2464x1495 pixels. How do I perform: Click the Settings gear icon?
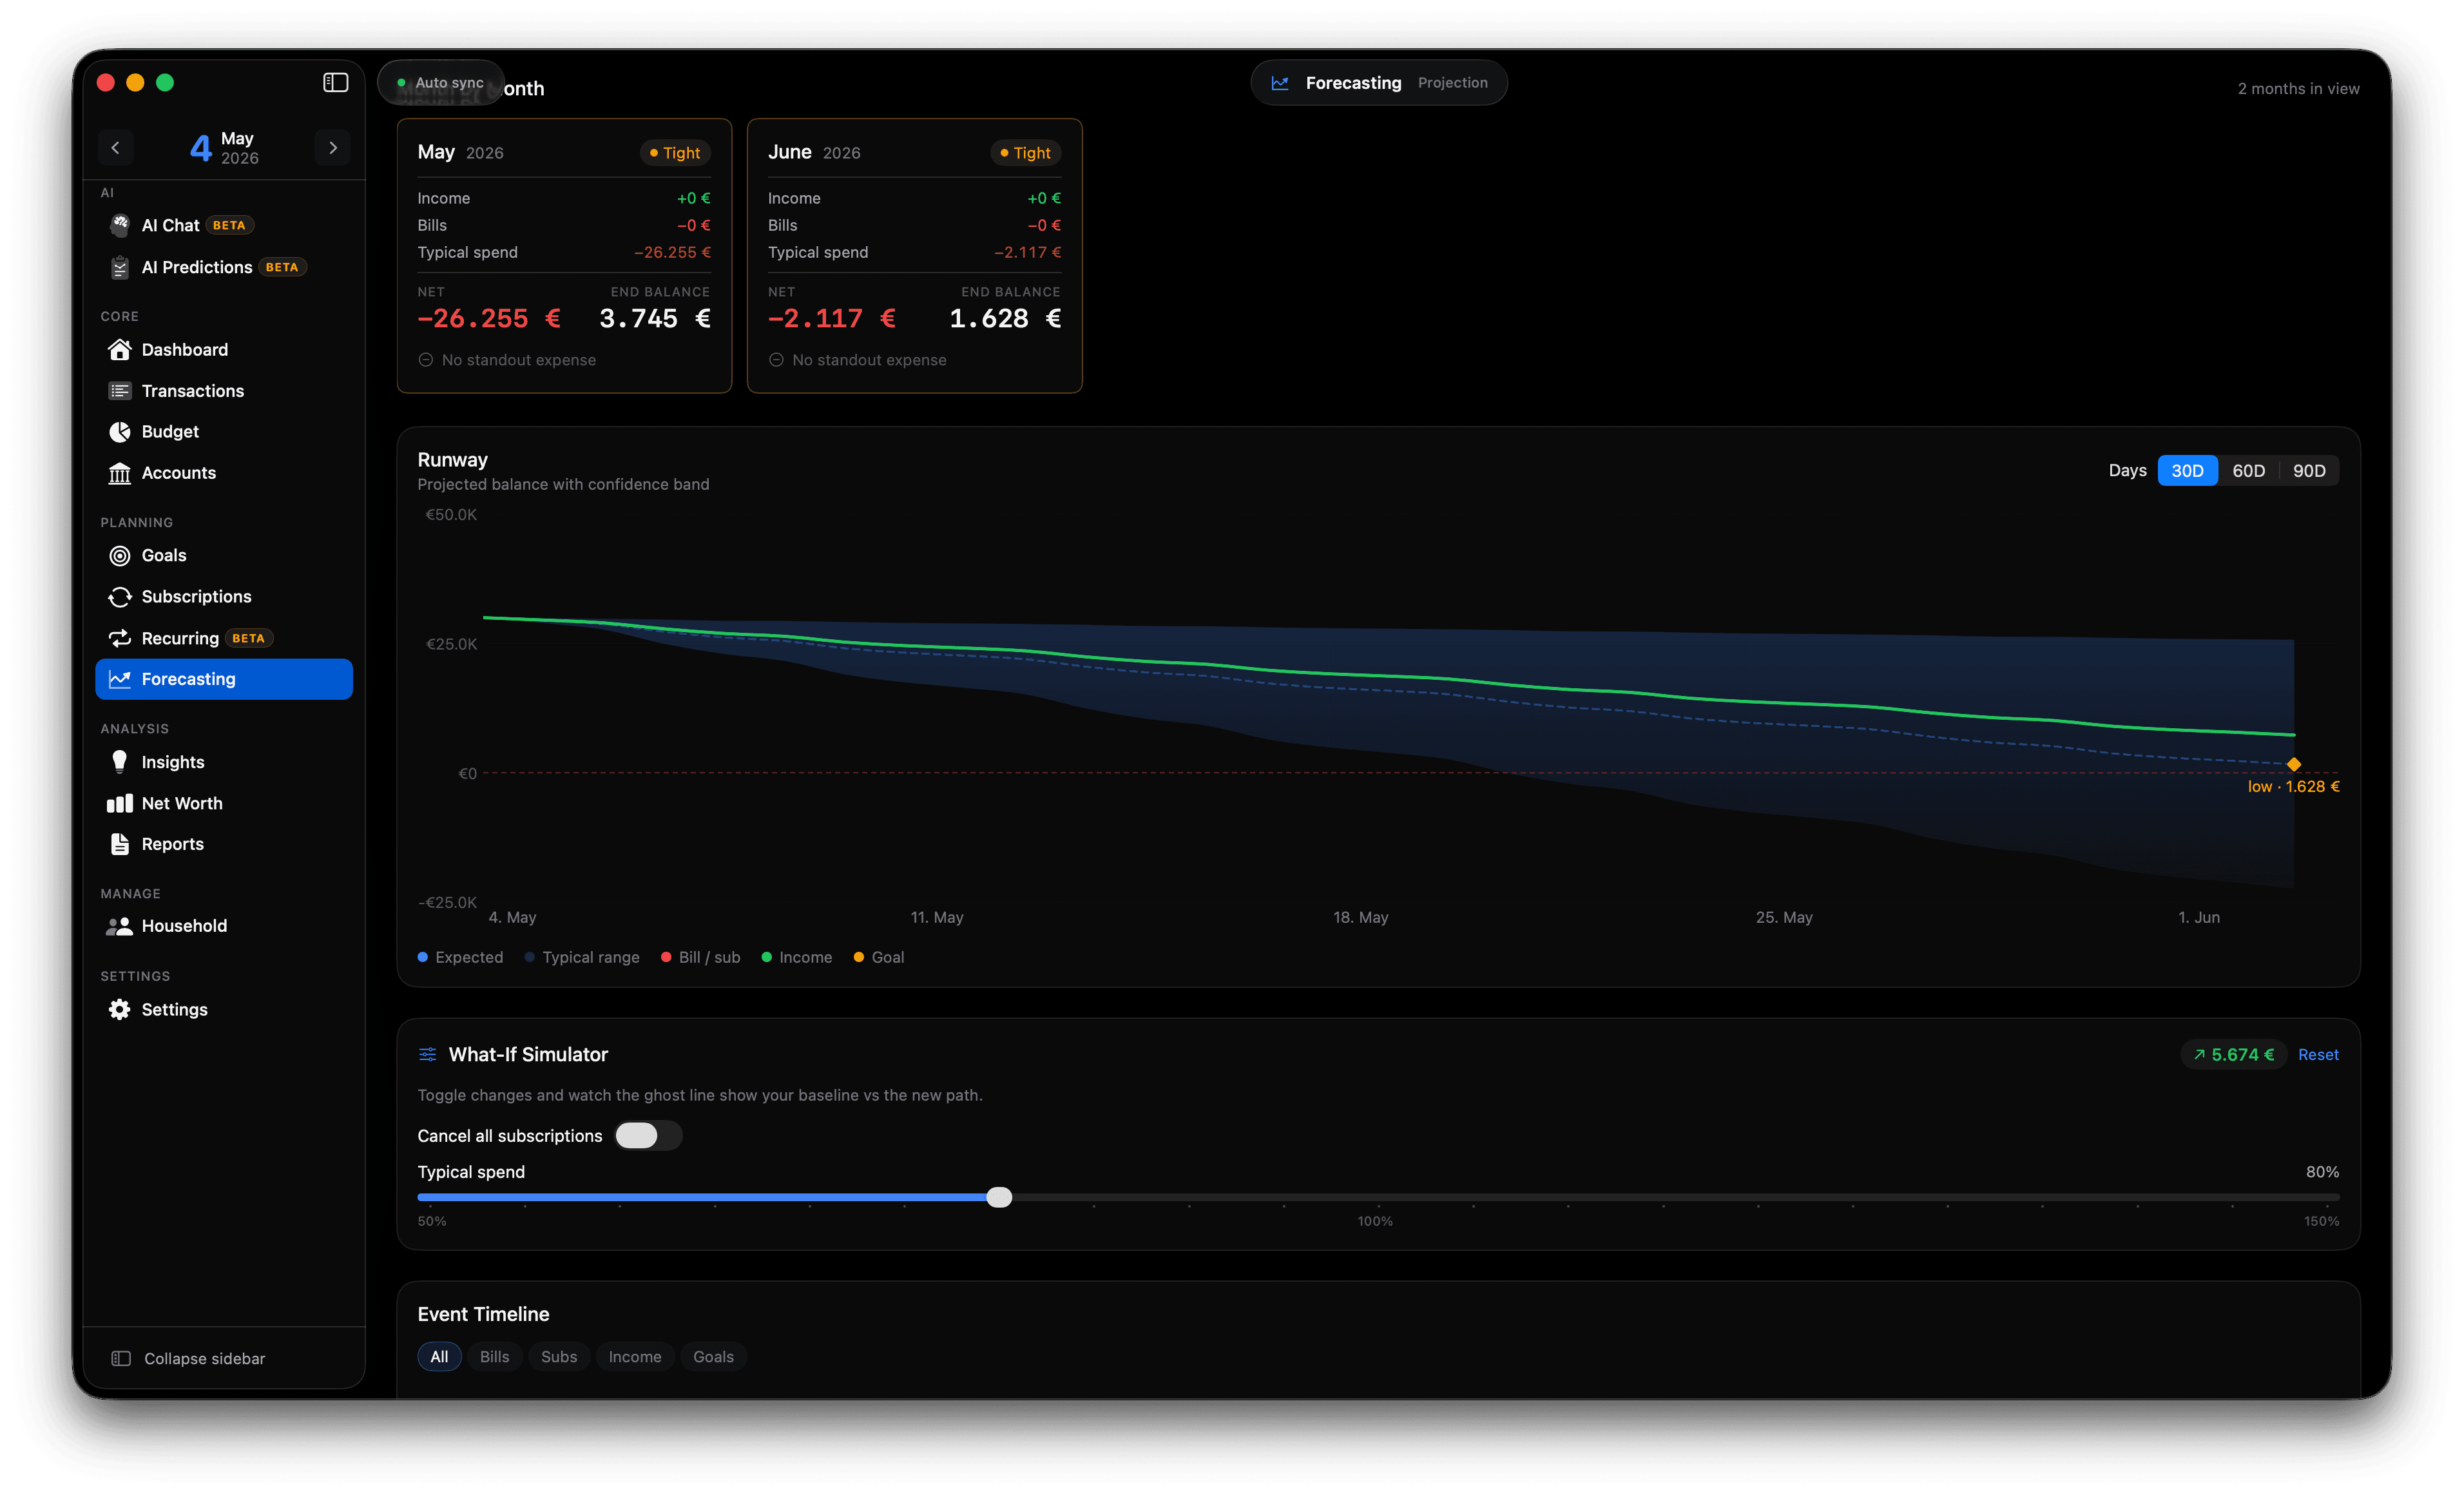point(120,1009)
